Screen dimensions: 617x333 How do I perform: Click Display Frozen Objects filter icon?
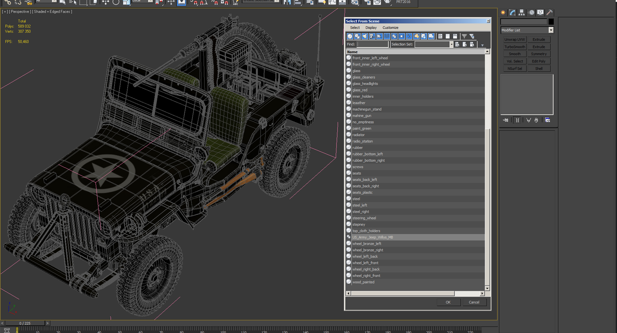click(x=424, y=36)
